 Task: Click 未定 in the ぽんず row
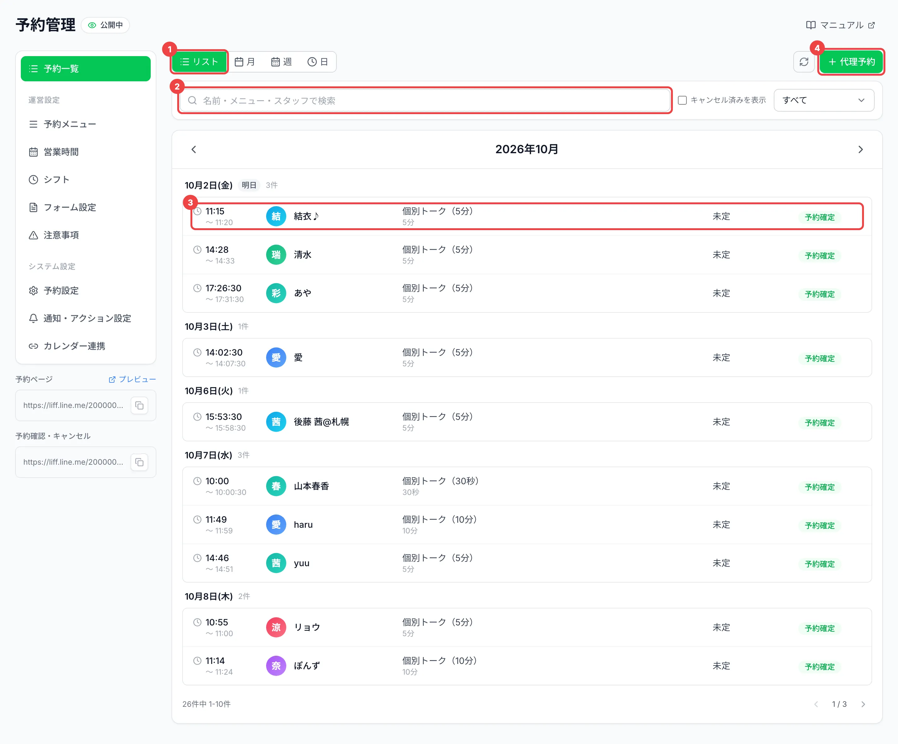721,666
